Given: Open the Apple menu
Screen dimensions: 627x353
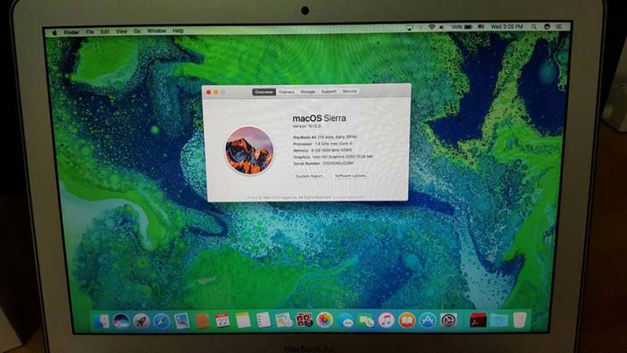Looking at the screenshot, I should (55, 32).
